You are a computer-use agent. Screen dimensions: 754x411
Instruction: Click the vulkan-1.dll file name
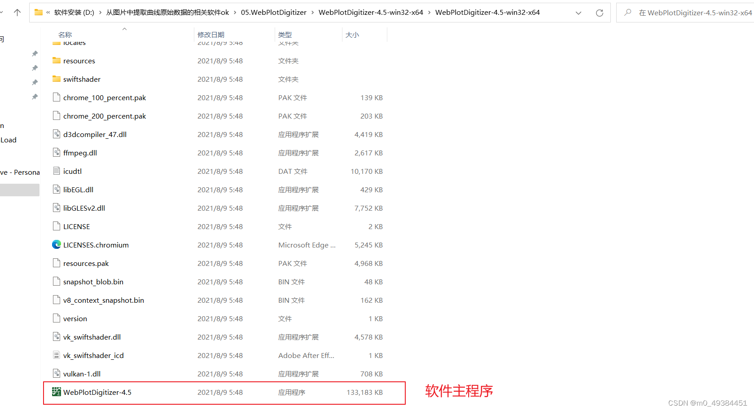(x=82, y=374)
